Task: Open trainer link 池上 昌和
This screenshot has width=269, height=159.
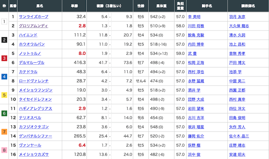Action: (237, 44)
